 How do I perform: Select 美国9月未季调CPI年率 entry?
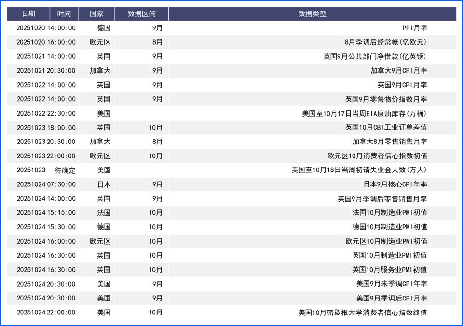click(x=392, y=284)
